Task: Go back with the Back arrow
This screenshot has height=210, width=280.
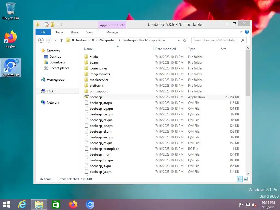Action: 41,40
